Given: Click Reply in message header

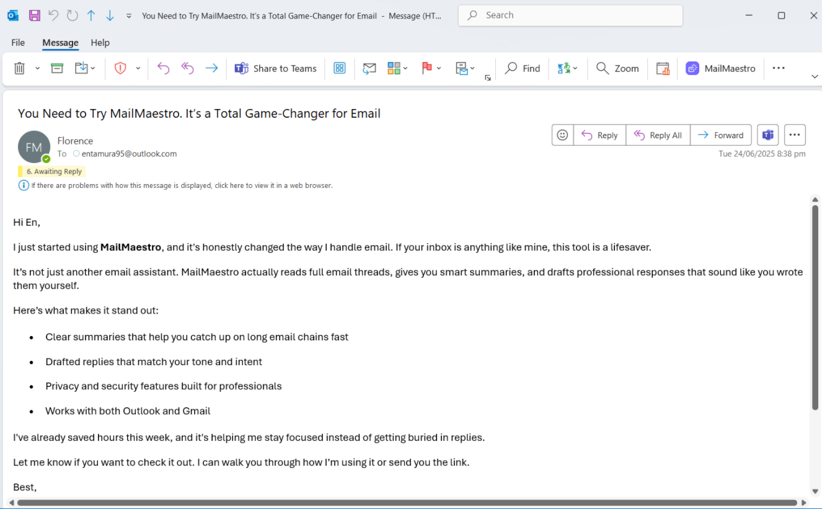Looking at the screenshot, I should point(599,135).
